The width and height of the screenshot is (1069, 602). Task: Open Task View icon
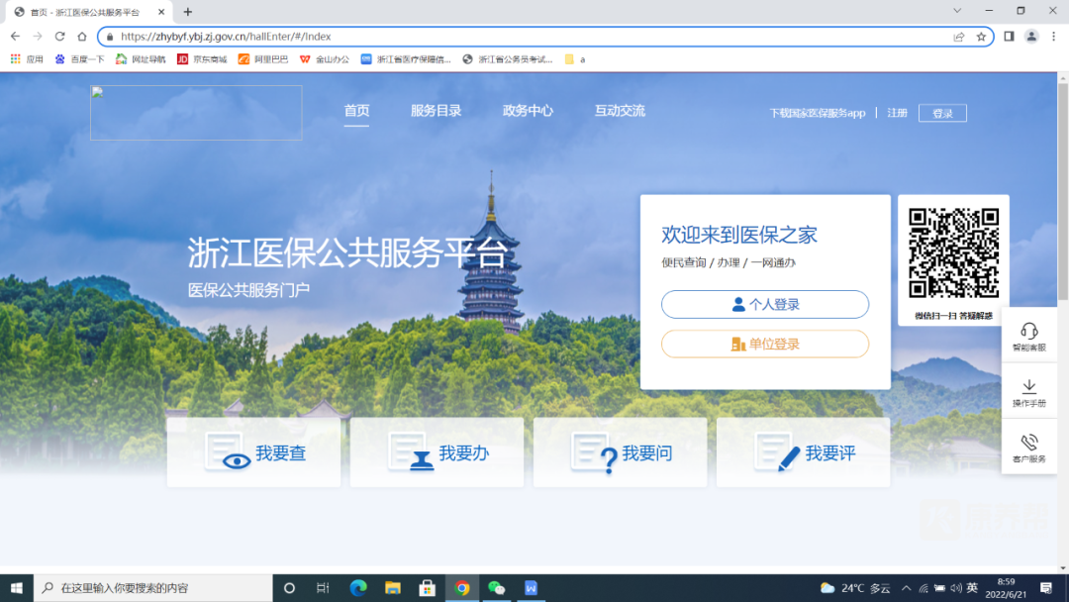[x=323, y=588]
